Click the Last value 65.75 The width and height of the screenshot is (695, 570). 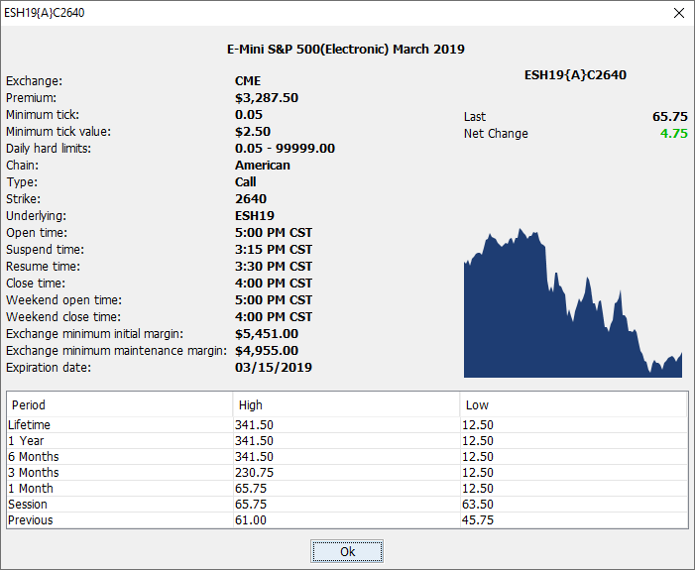click(670, 117)
